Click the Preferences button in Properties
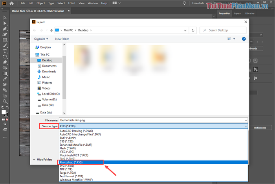 [260, 128]
